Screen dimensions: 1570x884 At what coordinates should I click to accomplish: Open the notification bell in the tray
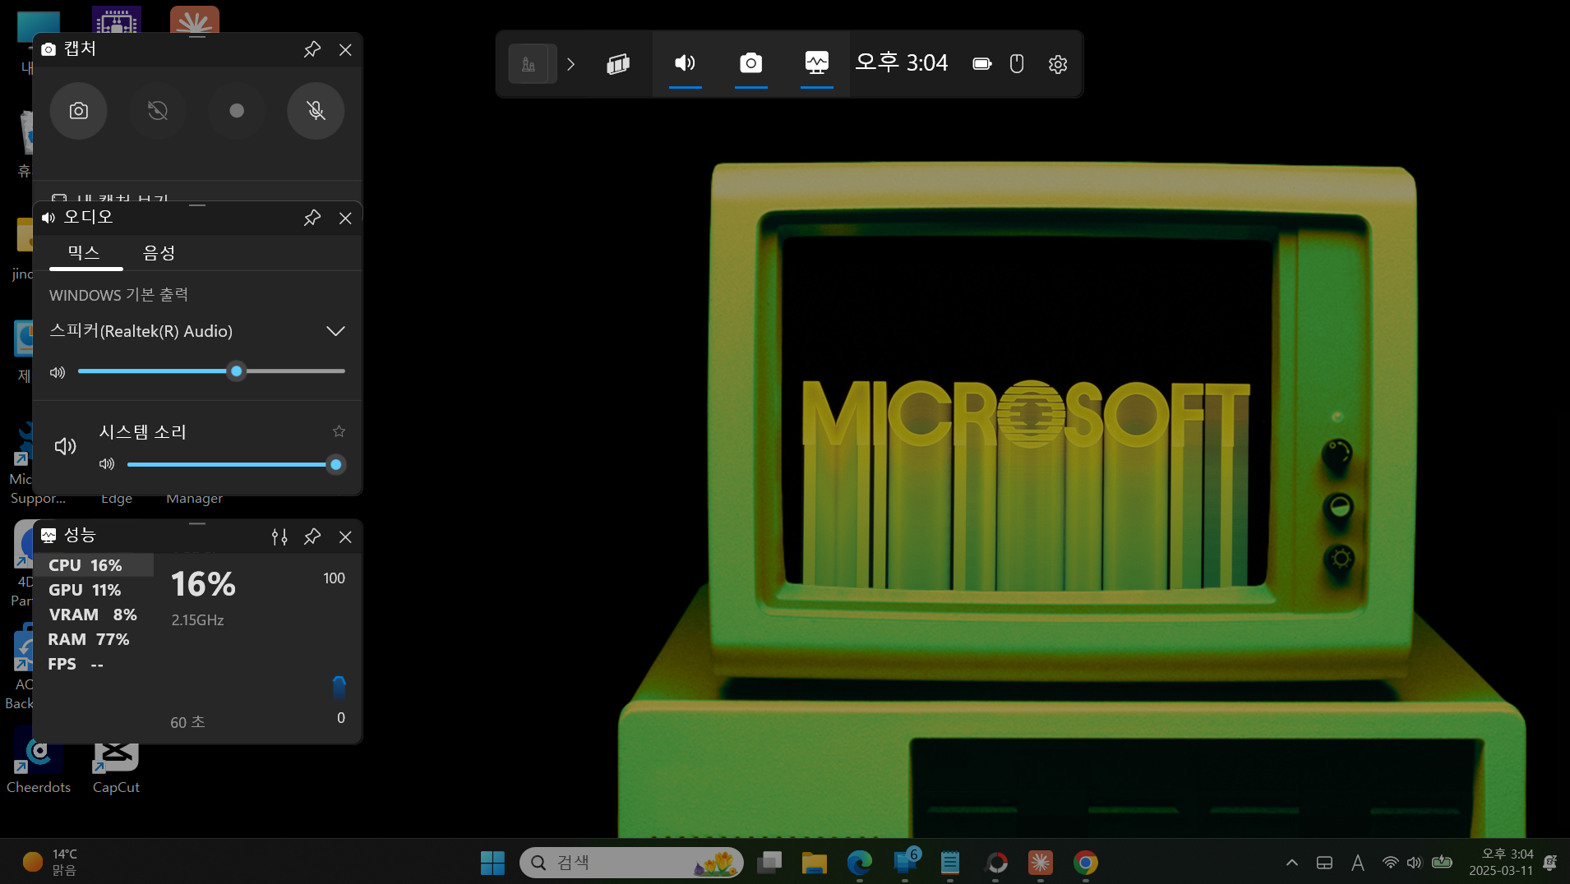(x=1550, y=863)
